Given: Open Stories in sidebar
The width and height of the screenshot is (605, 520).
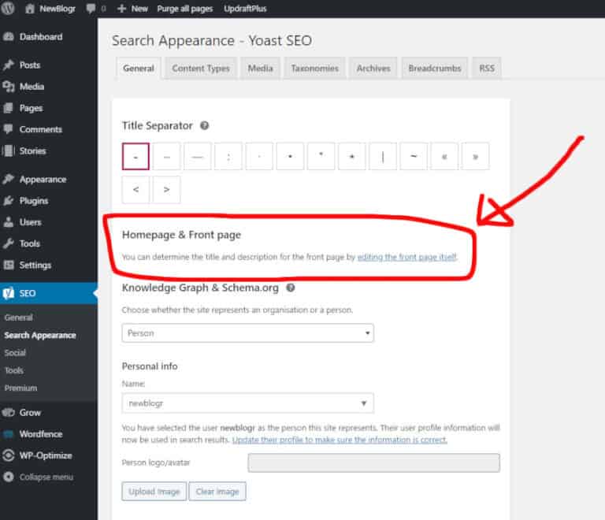Looking at the screenshot, I should [32, 150].
